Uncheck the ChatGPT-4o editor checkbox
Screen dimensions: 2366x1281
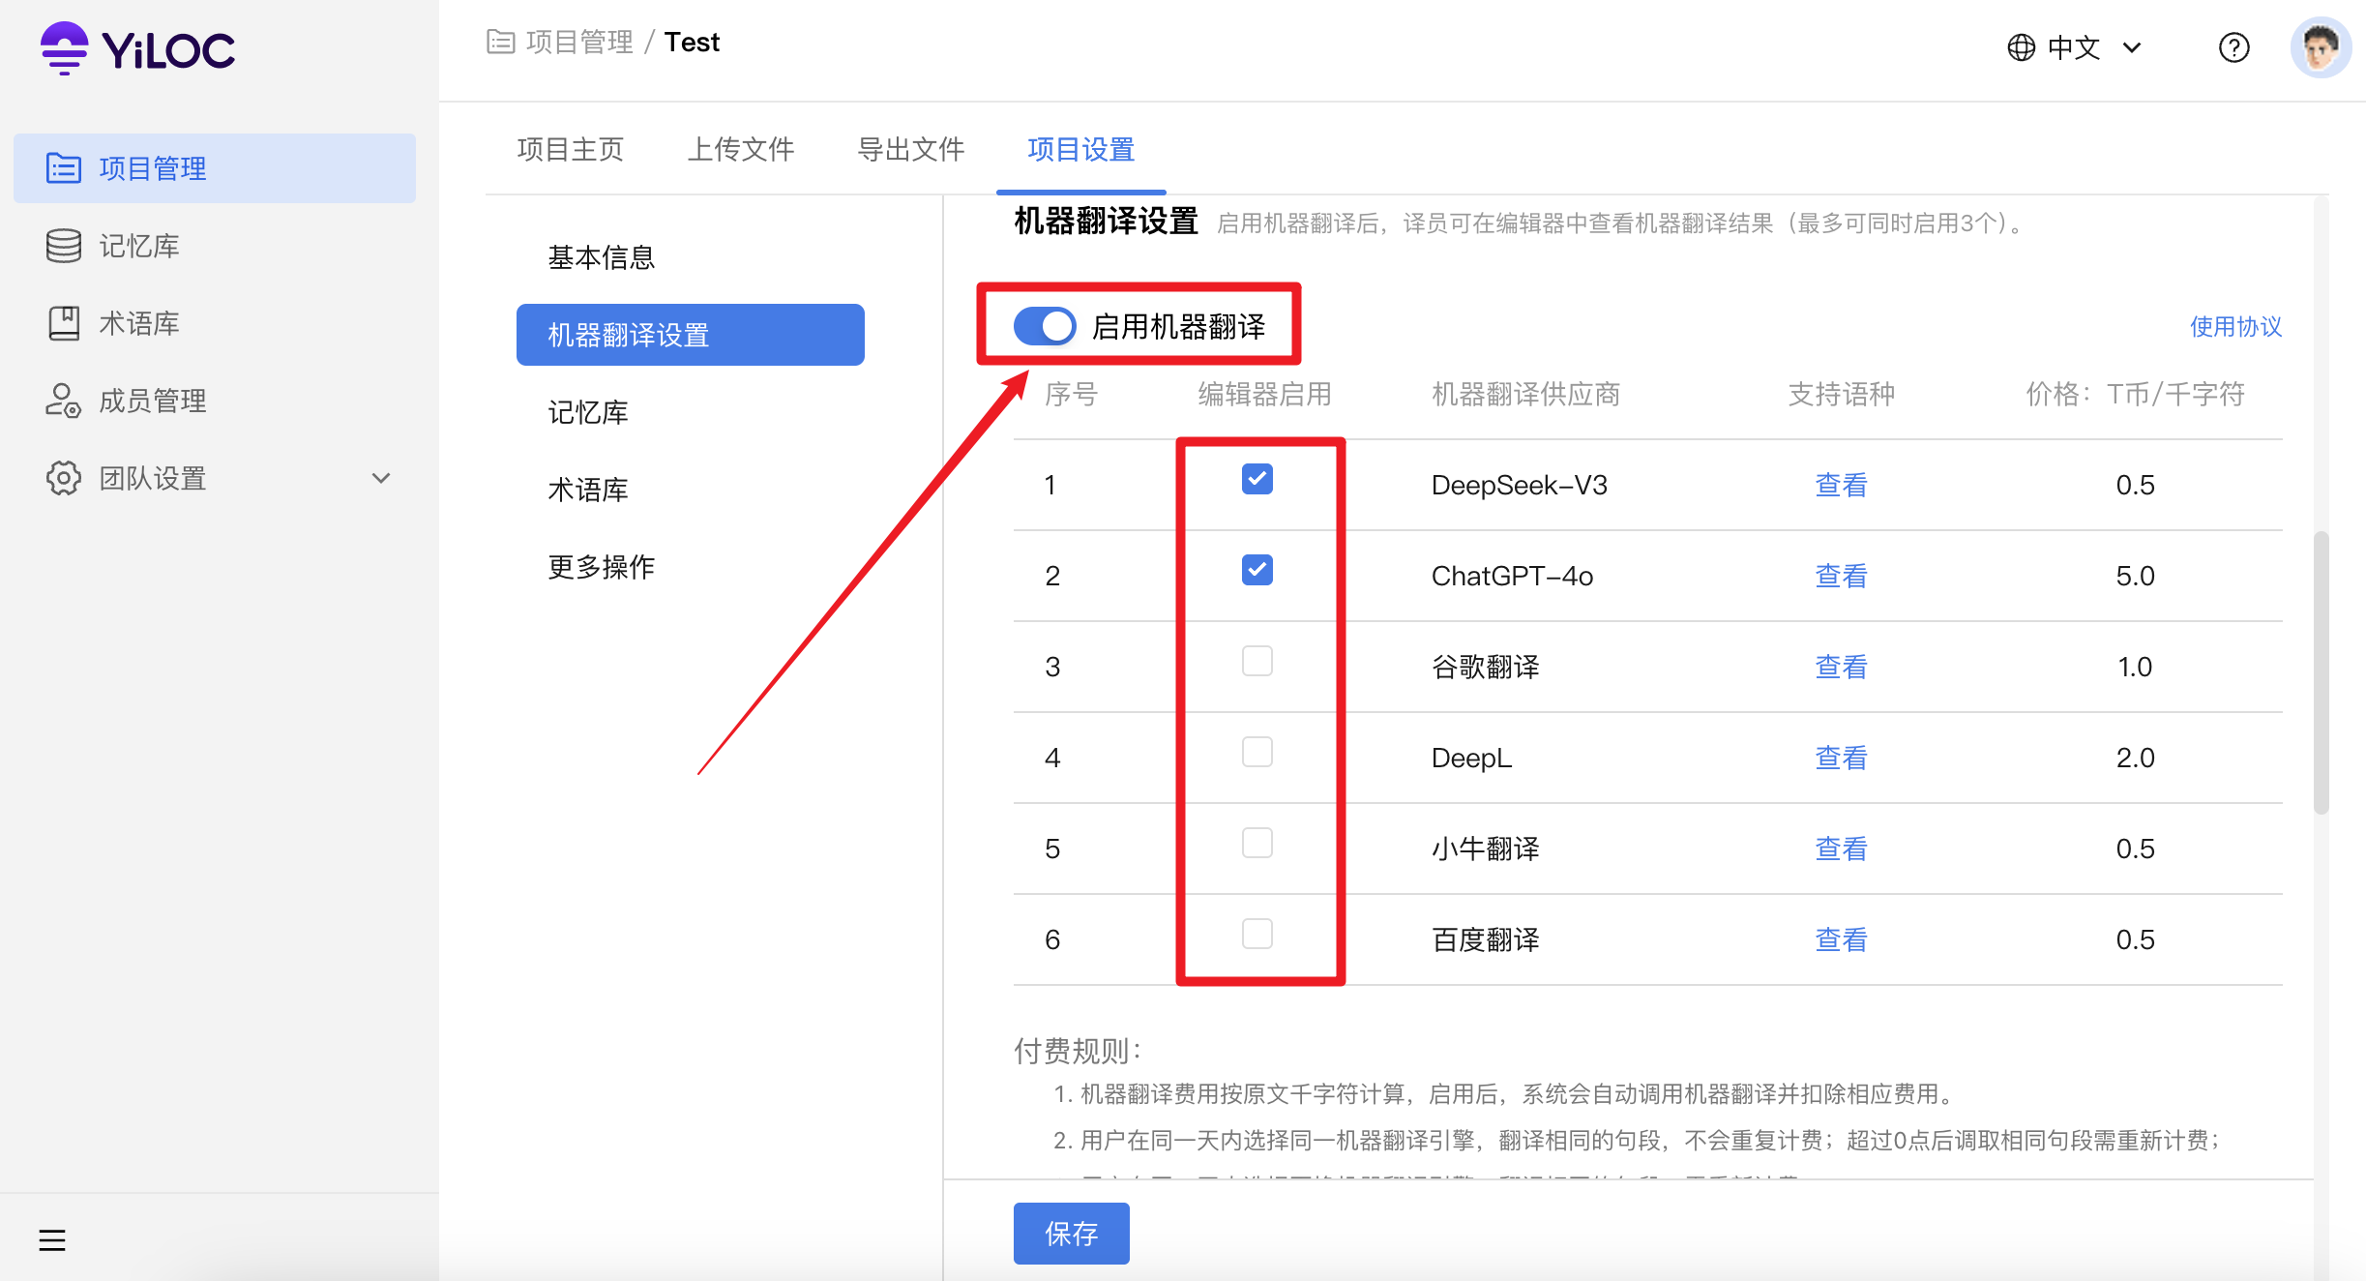[1257, 570]
